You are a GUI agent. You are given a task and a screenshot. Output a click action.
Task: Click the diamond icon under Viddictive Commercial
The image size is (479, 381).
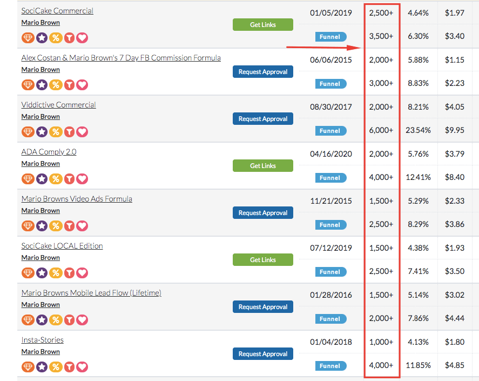pyautogui.click(x=28, y=132)
